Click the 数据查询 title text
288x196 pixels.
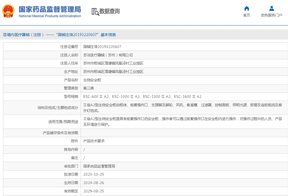coord(109,11)
